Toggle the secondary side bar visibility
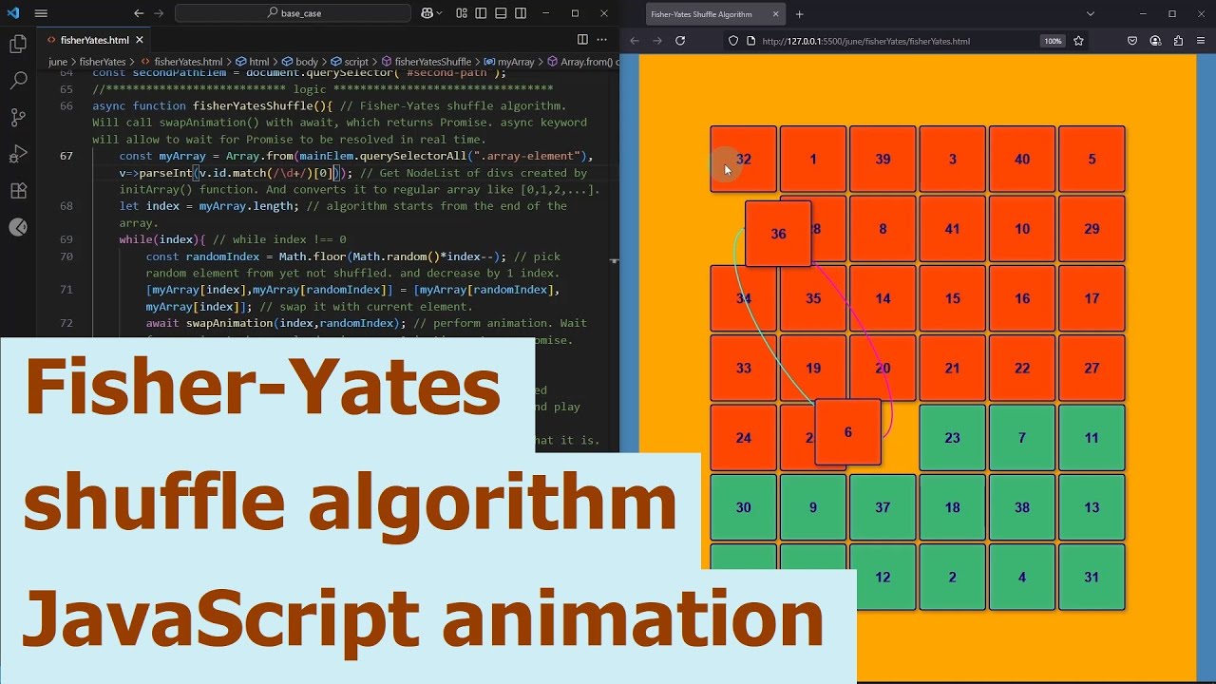This screenshot has height=684, width=1216. 521,13
